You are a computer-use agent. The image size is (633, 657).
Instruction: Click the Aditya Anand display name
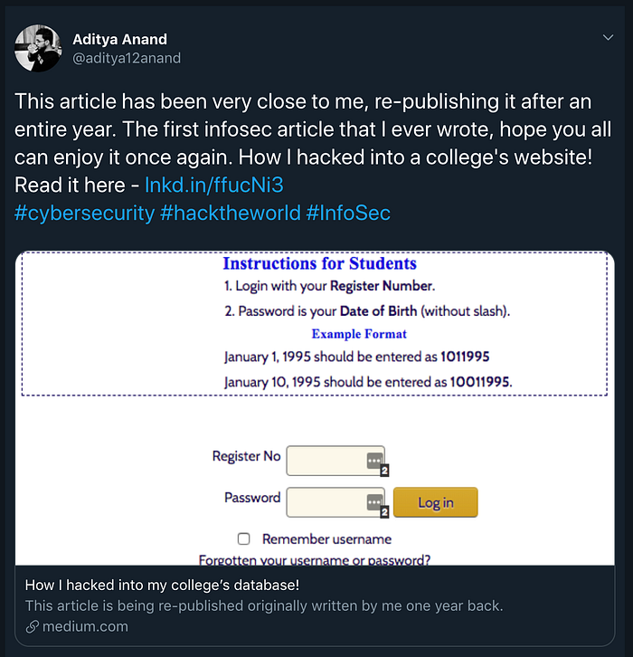119,39
